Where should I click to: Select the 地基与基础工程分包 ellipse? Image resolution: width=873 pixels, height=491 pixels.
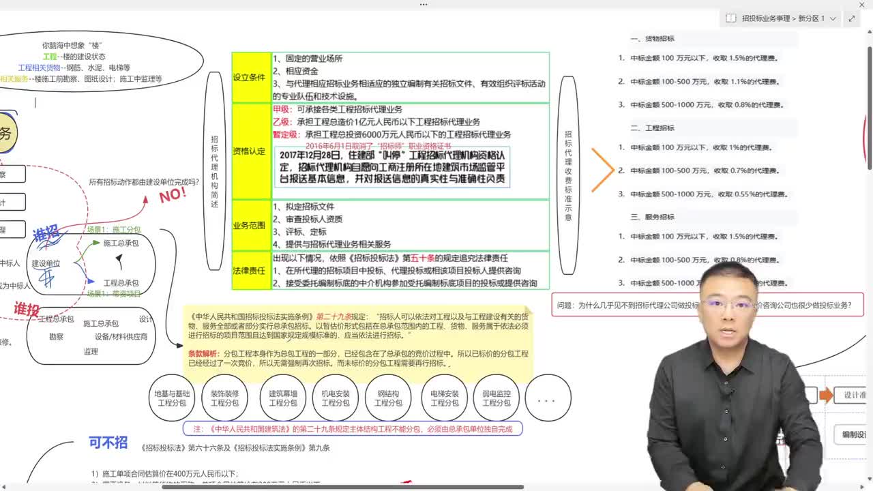tap(172, 398)
